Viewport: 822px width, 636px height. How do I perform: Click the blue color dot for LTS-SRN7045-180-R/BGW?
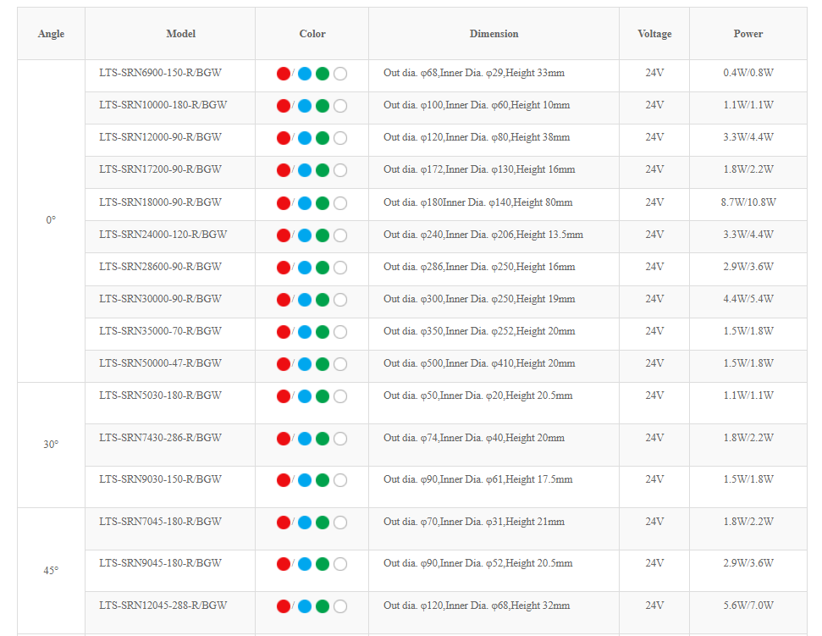(x=305, y=523)
